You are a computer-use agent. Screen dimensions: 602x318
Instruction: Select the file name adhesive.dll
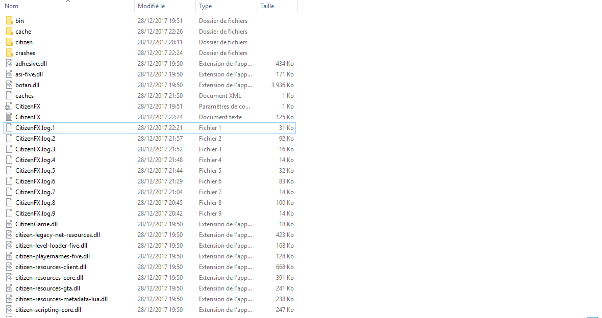[31, 64]
